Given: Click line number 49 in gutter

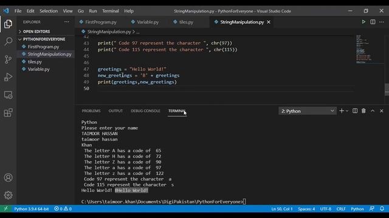Looking at the screenshot, I should 86,82.
